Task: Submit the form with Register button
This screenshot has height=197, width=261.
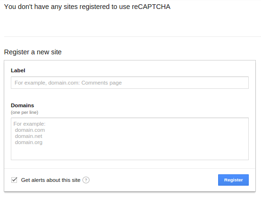Action: point(233,180)
